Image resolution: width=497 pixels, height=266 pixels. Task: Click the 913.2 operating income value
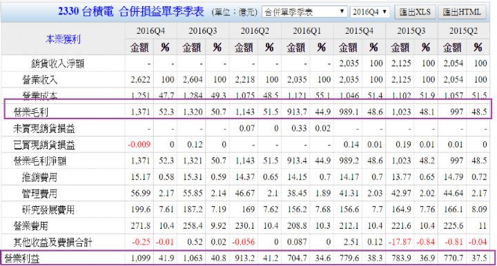(x=245, y=258)
